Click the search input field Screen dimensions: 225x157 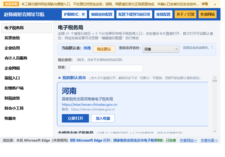pos(106,68)
